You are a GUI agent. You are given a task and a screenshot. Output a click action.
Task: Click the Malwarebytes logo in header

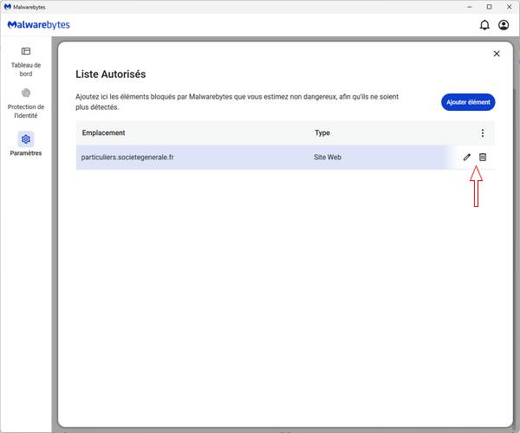tap(39, 25)
